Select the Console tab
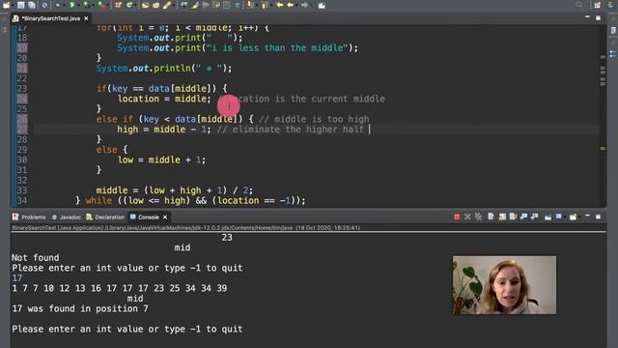618x348 pixels. point(145,217)
